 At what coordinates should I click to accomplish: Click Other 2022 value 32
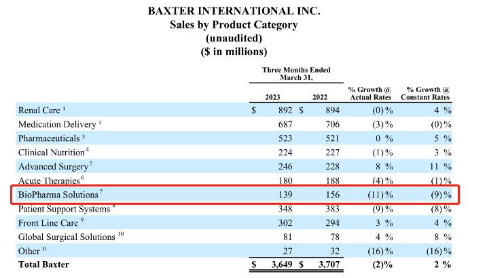click(x=335, y=251)
